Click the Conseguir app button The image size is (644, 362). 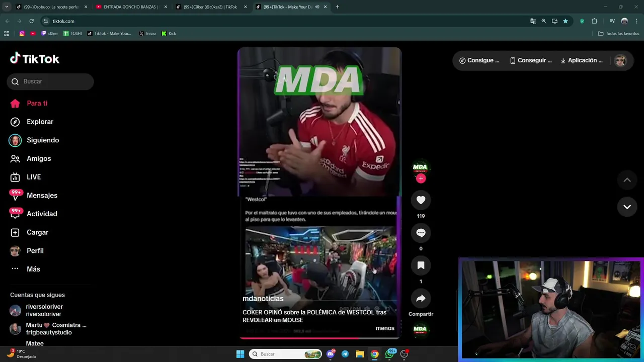[531, 60]
